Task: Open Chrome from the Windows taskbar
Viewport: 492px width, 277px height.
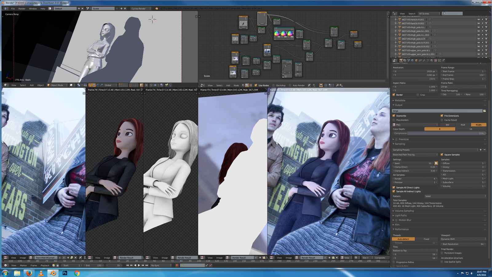Action: pos(77,273)
